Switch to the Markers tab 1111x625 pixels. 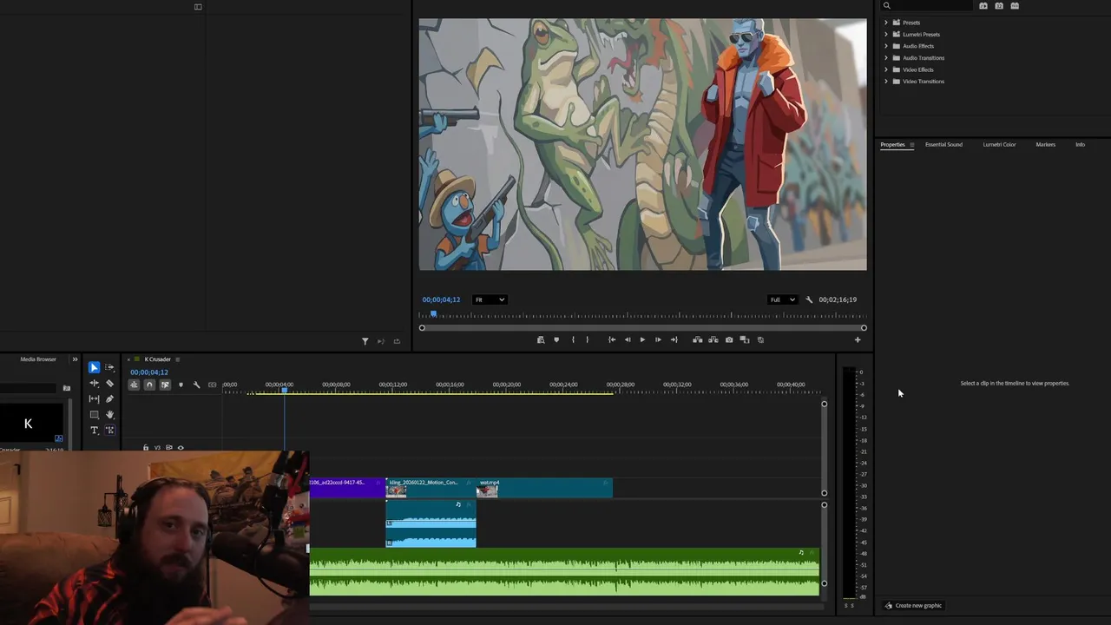coord(1045,144)
